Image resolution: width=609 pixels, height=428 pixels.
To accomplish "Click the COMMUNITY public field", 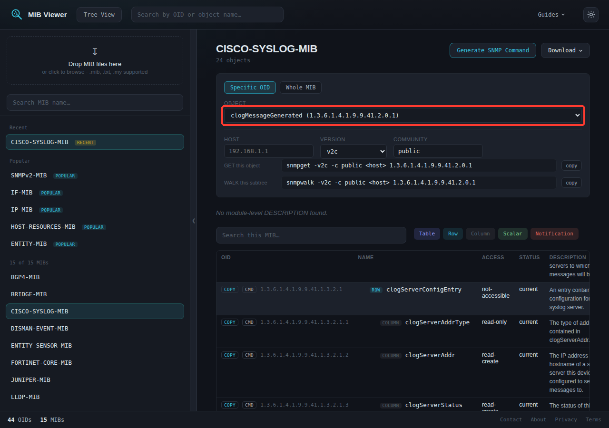I will coord(438,151).
